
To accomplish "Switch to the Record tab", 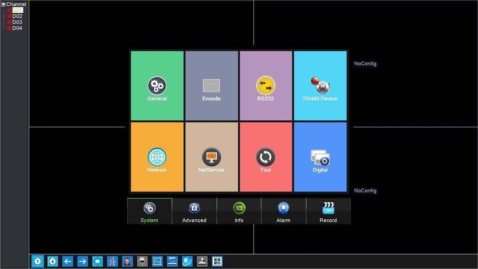I will click(328, 211).
